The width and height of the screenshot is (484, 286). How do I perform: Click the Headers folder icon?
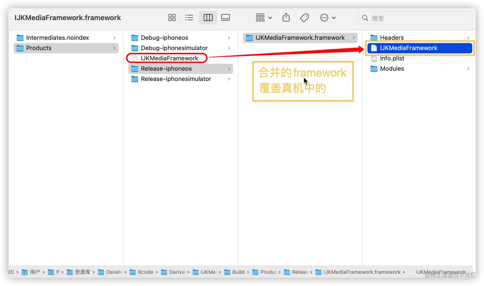(374, 38)
